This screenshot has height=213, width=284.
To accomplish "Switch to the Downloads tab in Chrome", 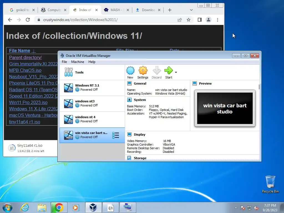I will coord(148,10).
